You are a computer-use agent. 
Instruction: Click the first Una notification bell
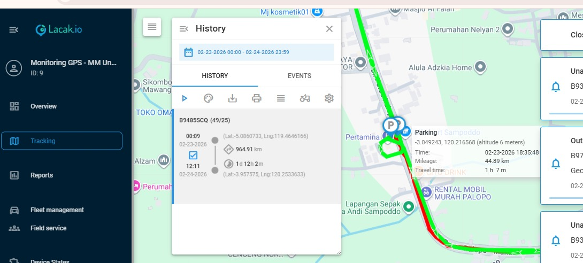point(556,87)
